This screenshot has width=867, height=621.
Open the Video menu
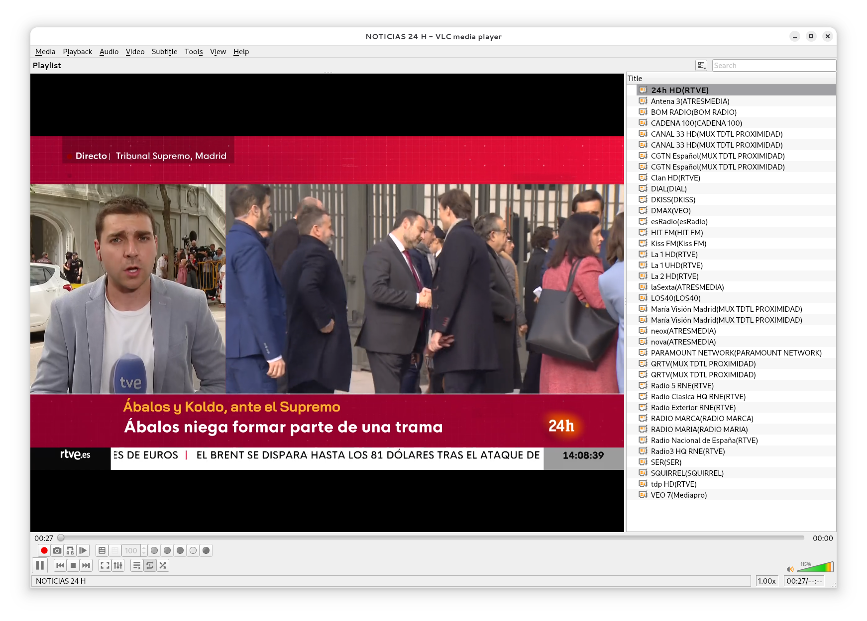(135, 52)
